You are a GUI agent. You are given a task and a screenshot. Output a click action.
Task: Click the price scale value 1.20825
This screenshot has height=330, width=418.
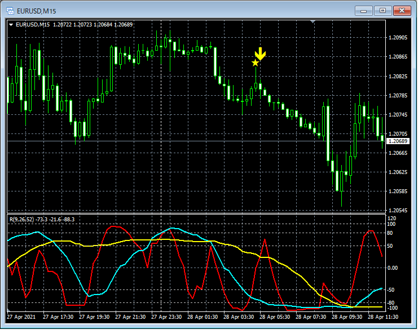click(x=398, y=77)
